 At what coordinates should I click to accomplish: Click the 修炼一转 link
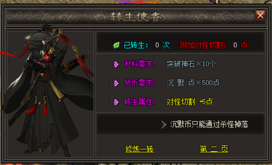[x=140, y=149]
